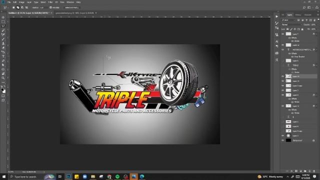Screen dimensions: 320x180
Task: Lock transparent pixels icon
Action: [x=288, y=29]
